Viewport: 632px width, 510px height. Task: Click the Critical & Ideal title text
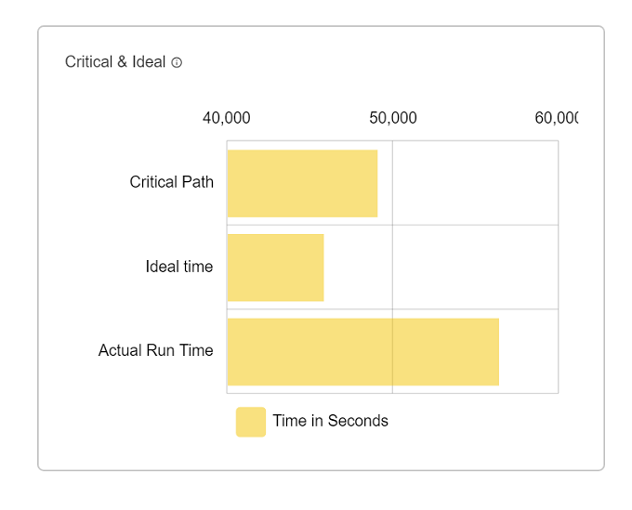coord(115,62)
